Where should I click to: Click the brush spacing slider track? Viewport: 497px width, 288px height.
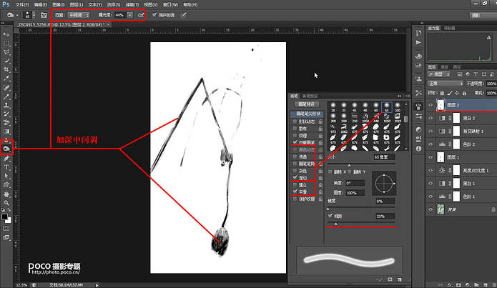(361, 224)
